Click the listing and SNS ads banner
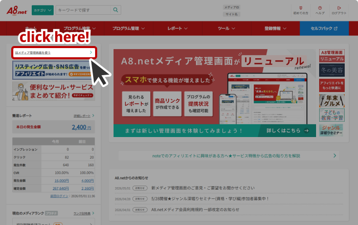 pyautogui.click(x=53, y=70)
